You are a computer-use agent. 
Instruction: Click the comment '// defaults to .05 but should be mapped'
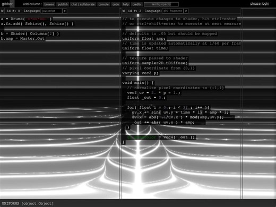pos(169,33)
